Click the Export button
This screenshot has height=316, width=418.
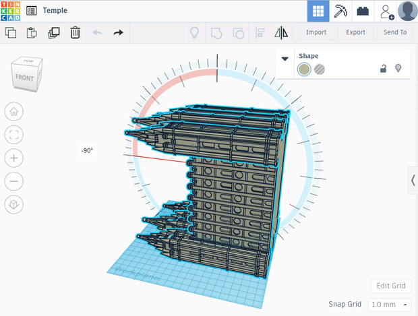355,32
